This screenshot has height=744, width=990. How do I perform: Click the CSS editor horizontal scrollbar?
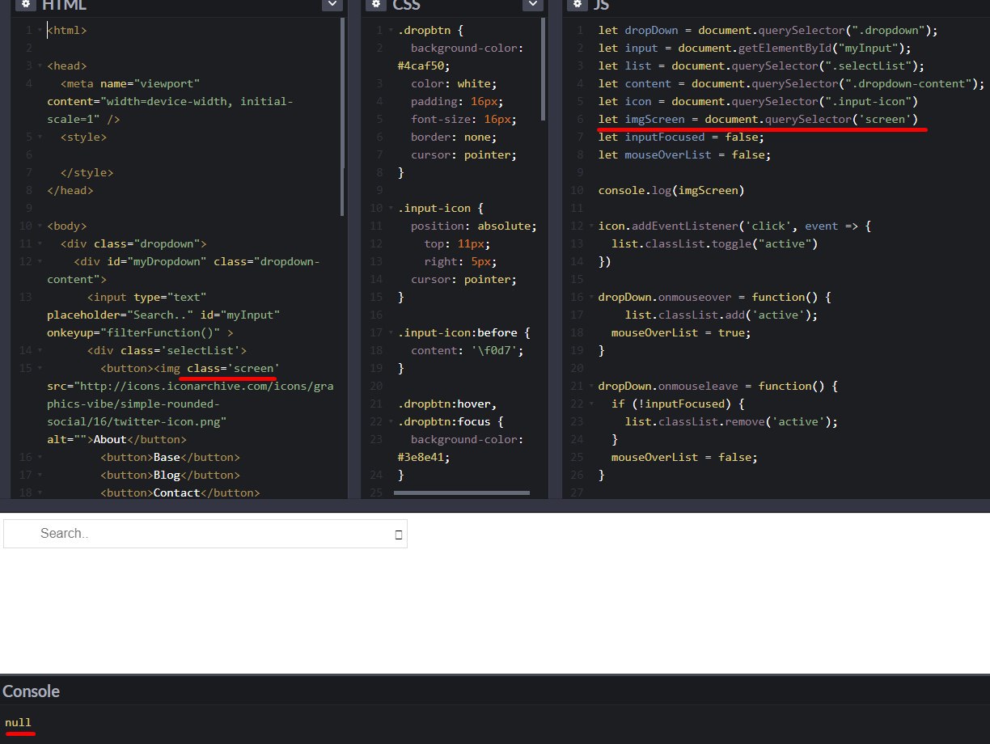[461, 492]
